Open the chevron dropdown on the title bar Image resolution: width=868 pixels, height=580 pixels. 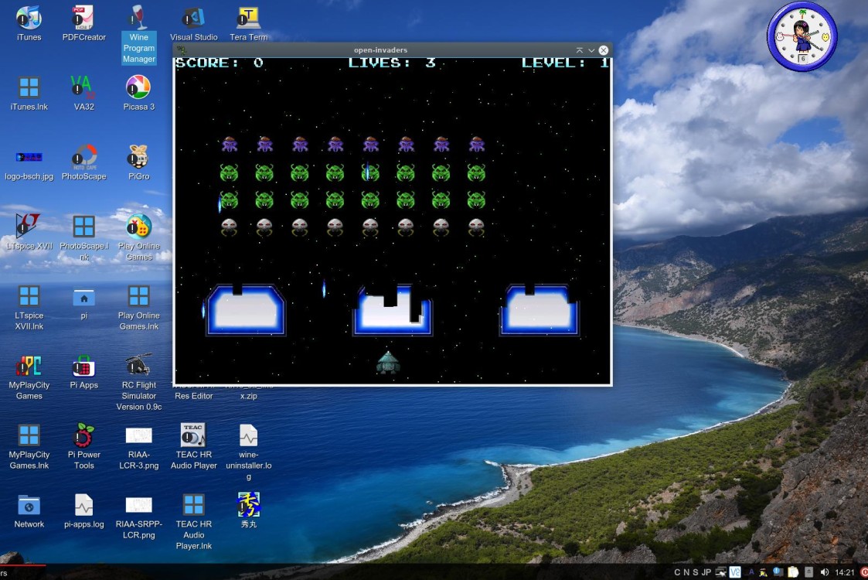point(591,49)
